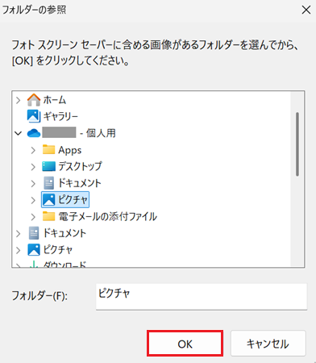
Task: Click the highlighted ピクチャ picture icon
Action: point(48,199)
